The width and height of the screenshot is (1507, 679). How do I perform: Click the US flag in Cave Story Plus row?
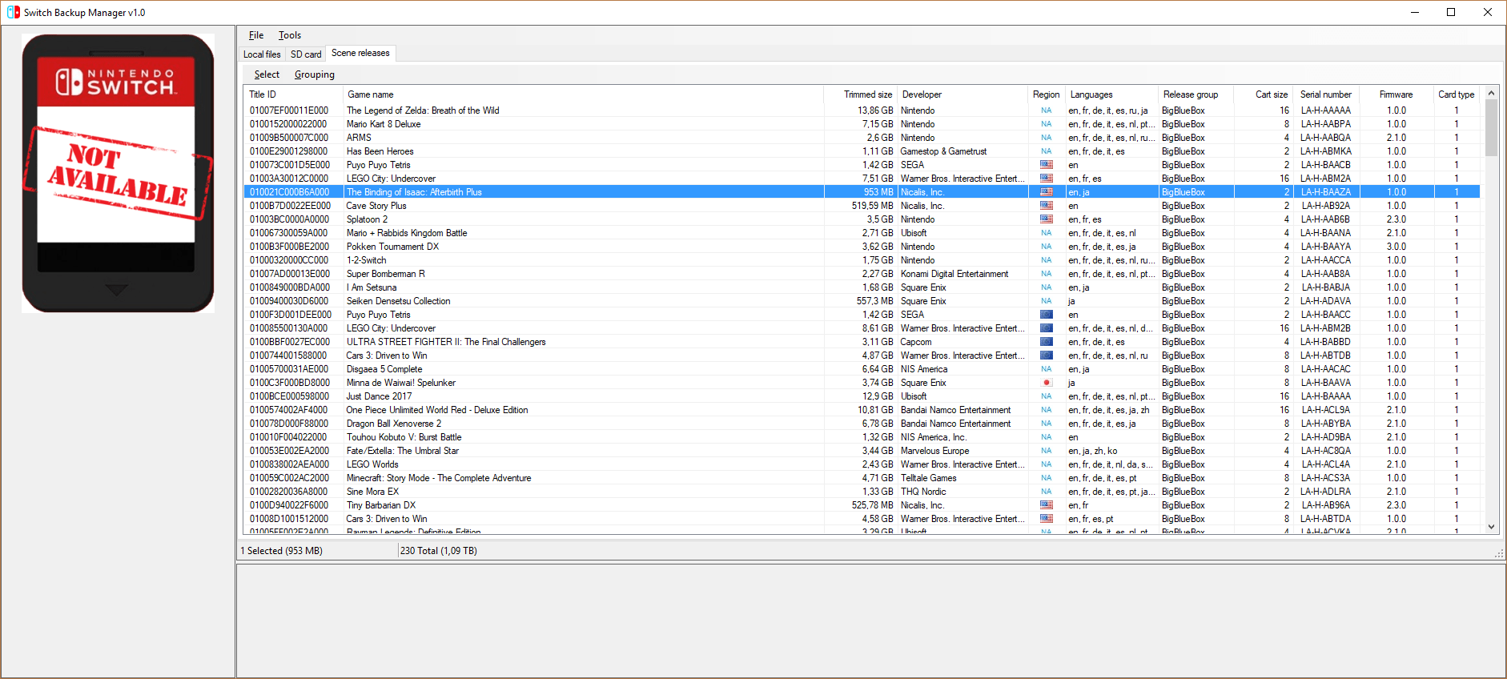(1046, 206)
